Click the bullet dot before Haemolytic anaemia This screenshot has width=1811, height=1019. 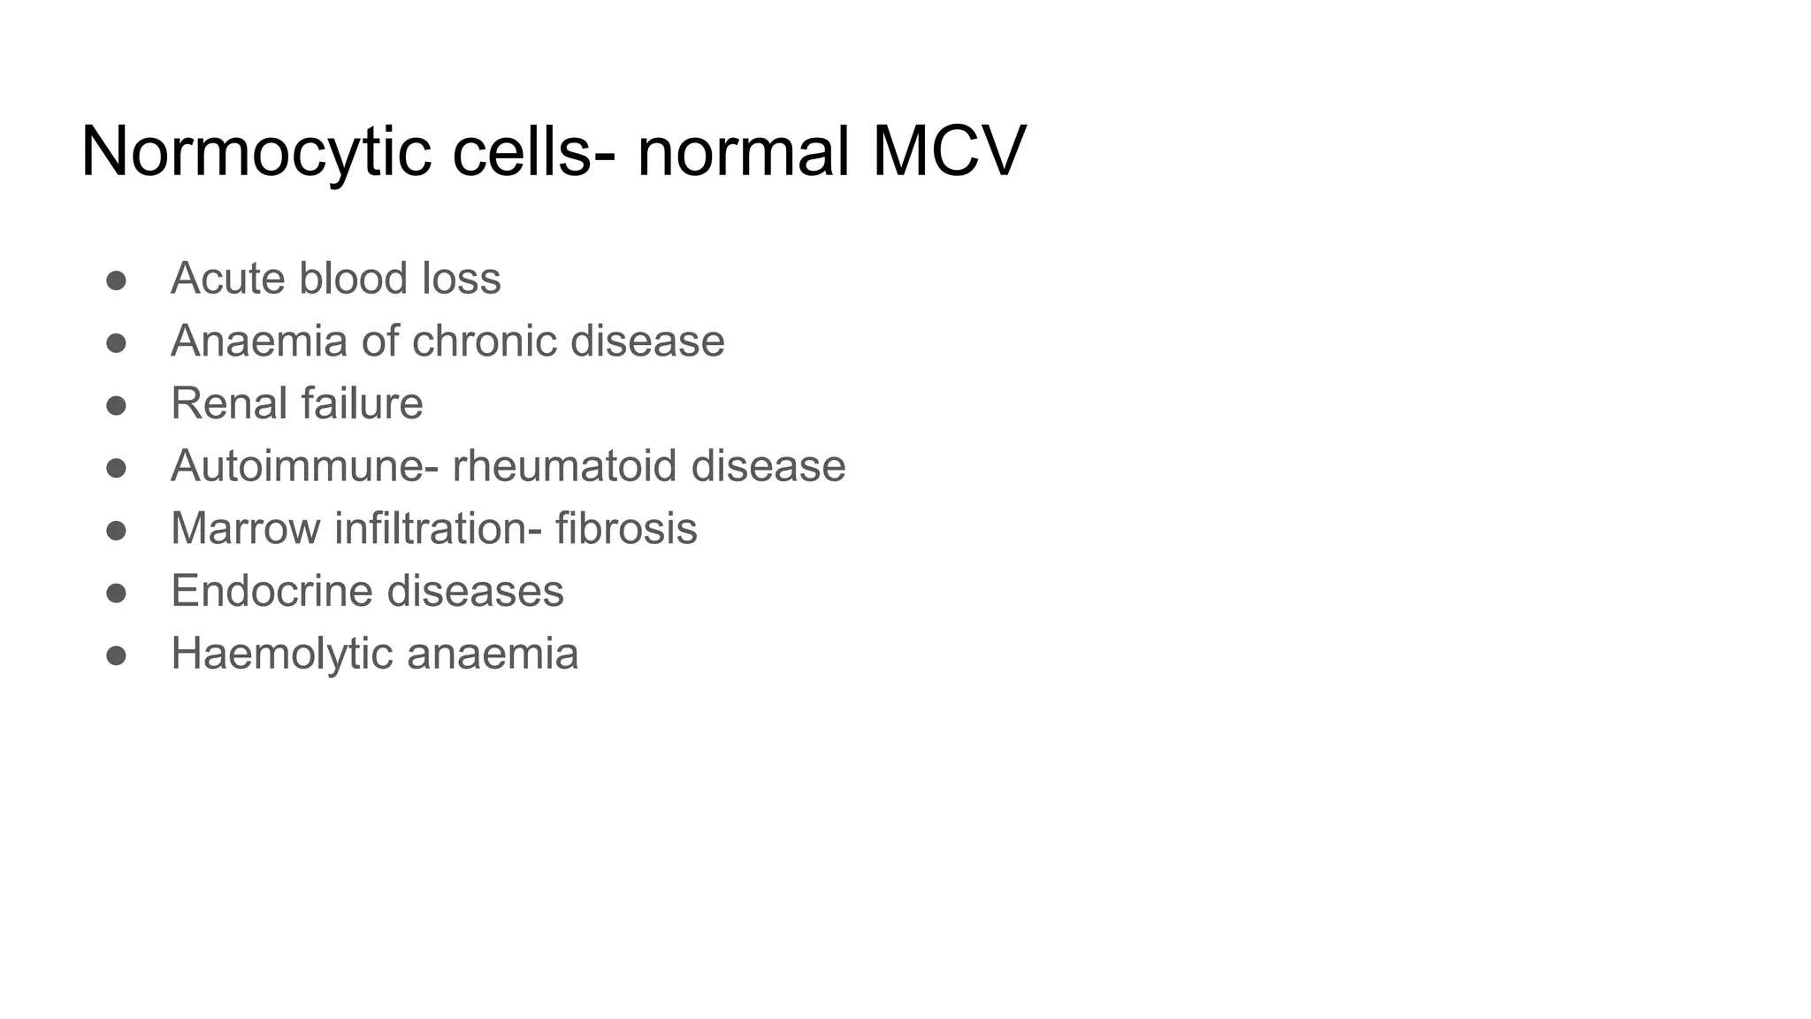116,656
